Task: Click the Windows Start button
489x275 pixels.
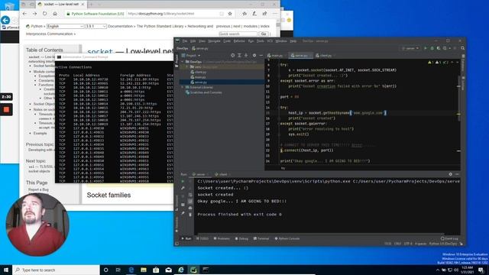Action: click(x=6, y=270)
